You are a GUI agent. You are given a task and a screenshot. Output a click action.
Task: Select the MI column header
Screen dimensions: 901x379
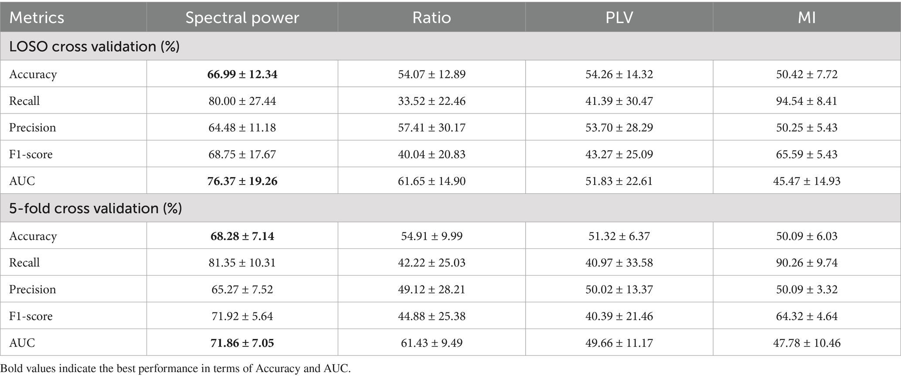[x=806, y=17]
